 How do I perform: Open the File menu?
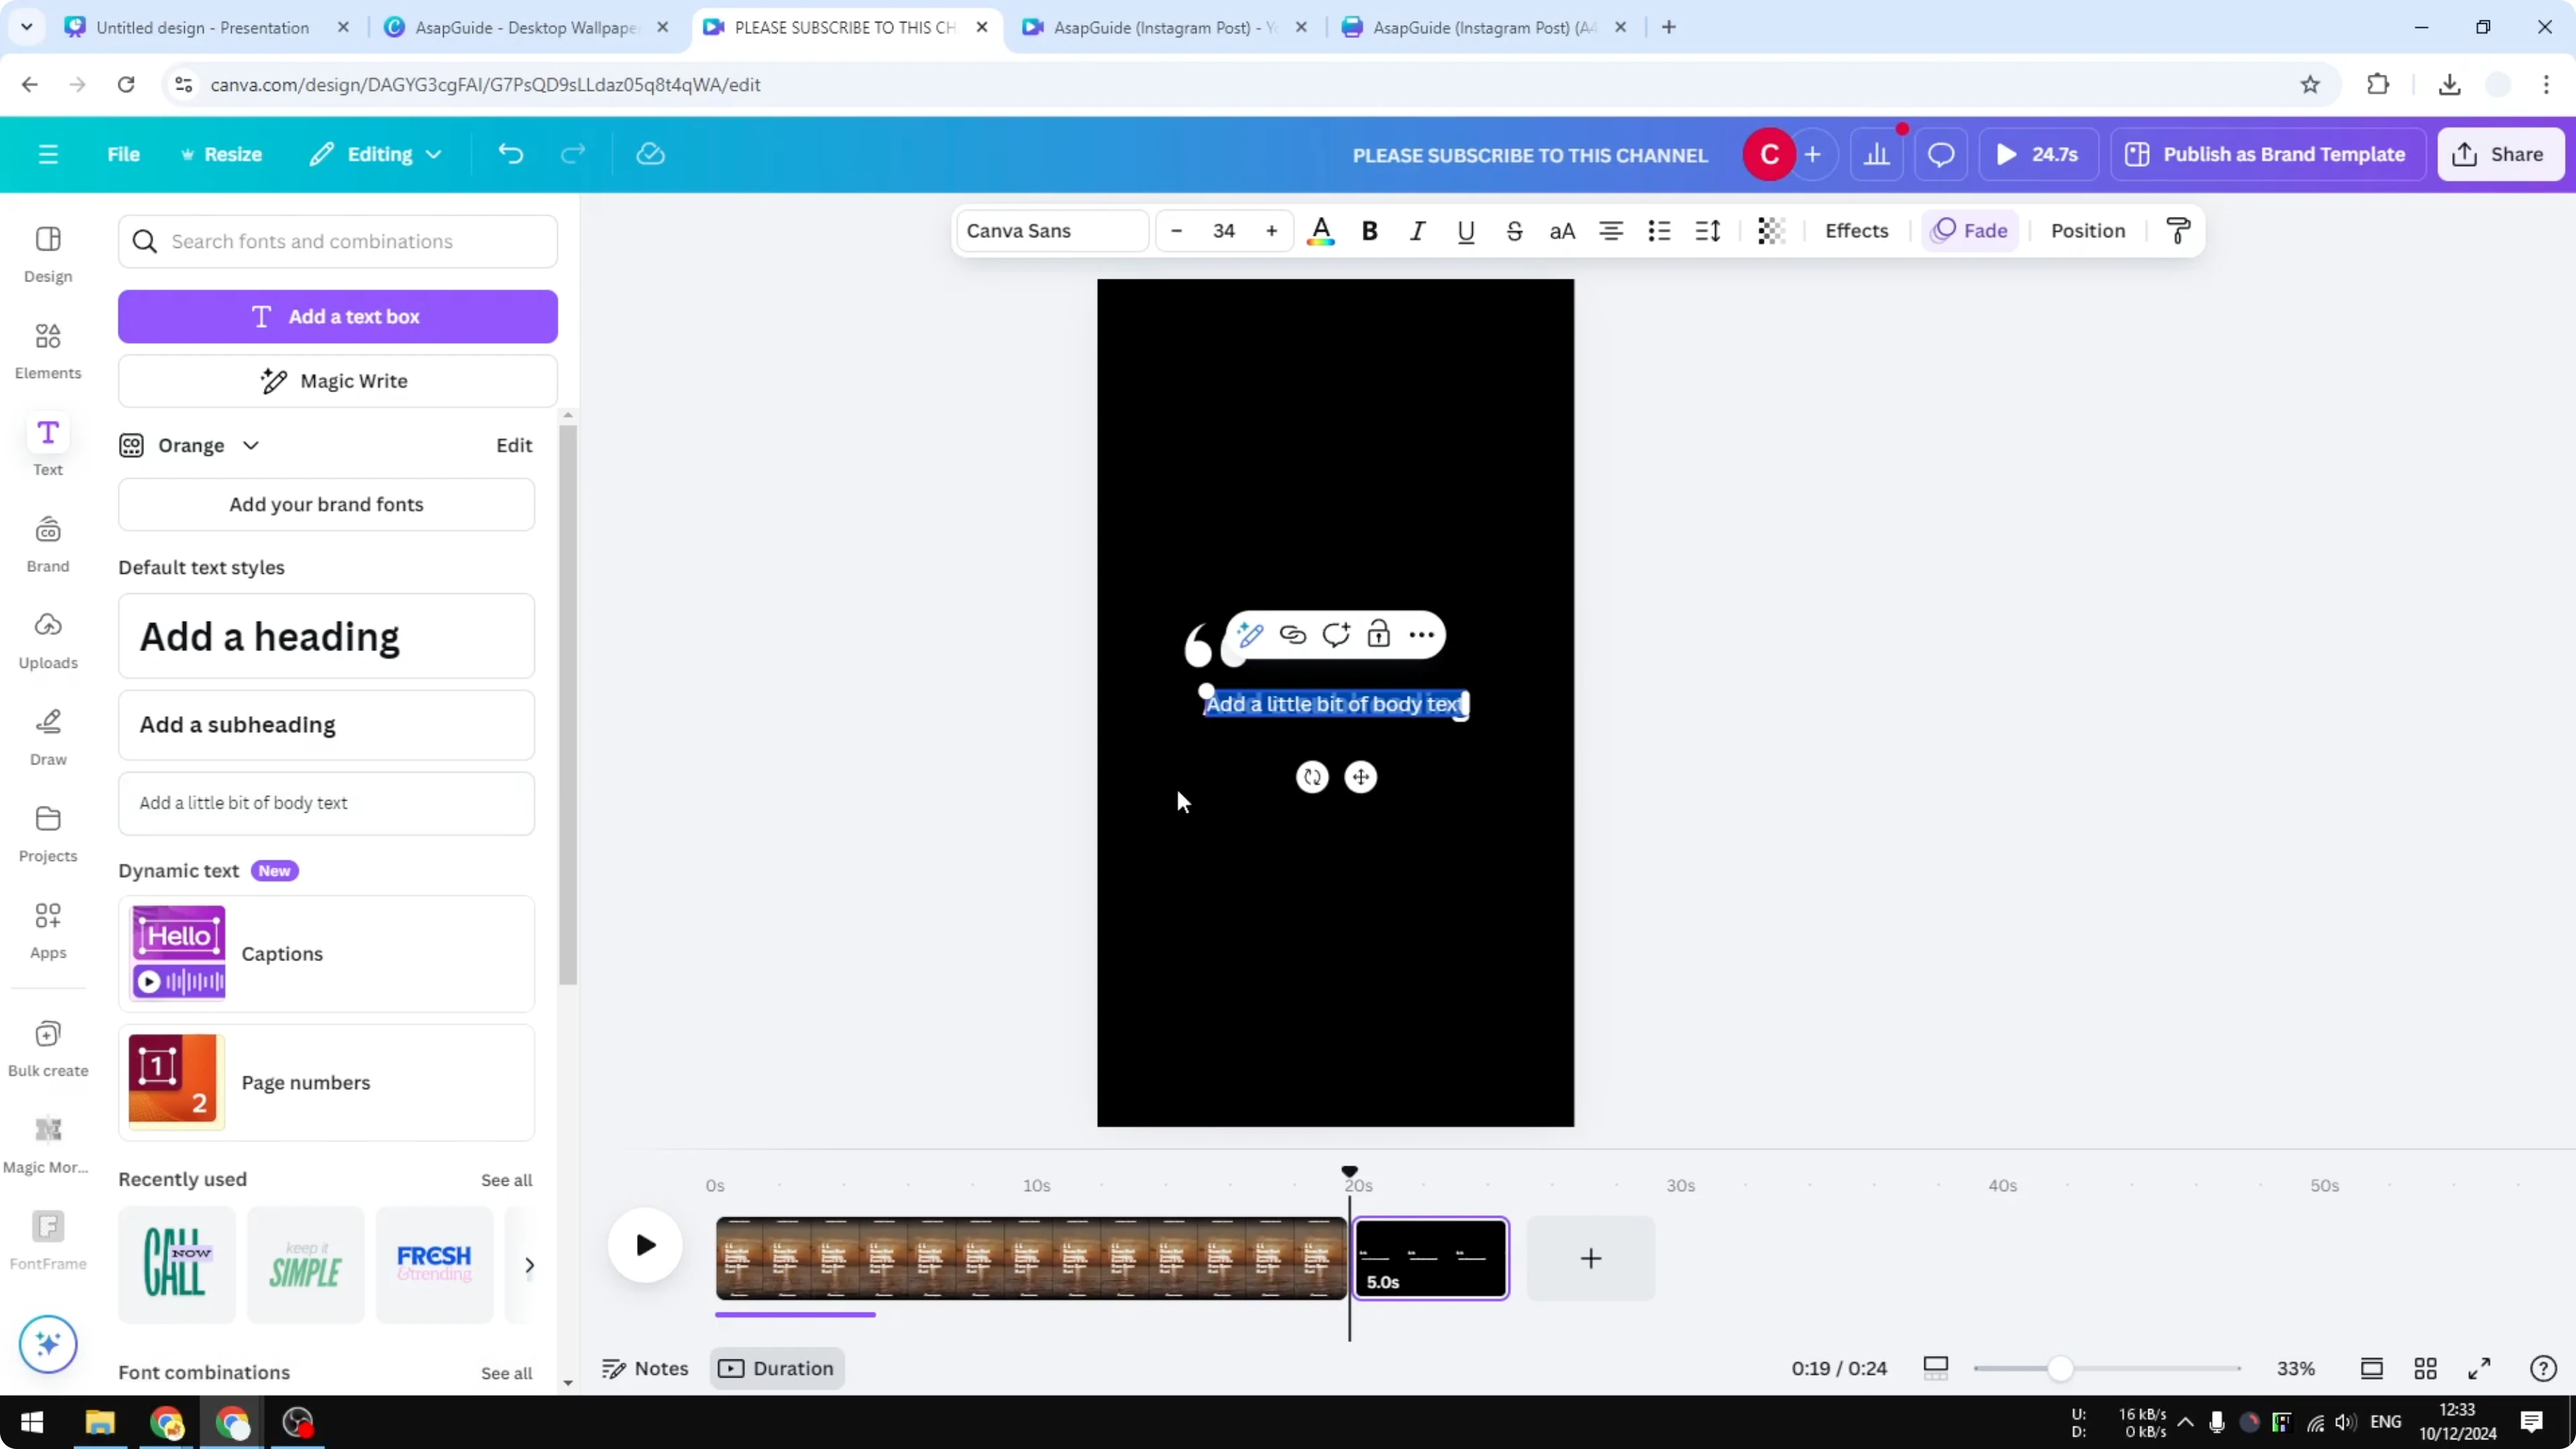point(124,154)
